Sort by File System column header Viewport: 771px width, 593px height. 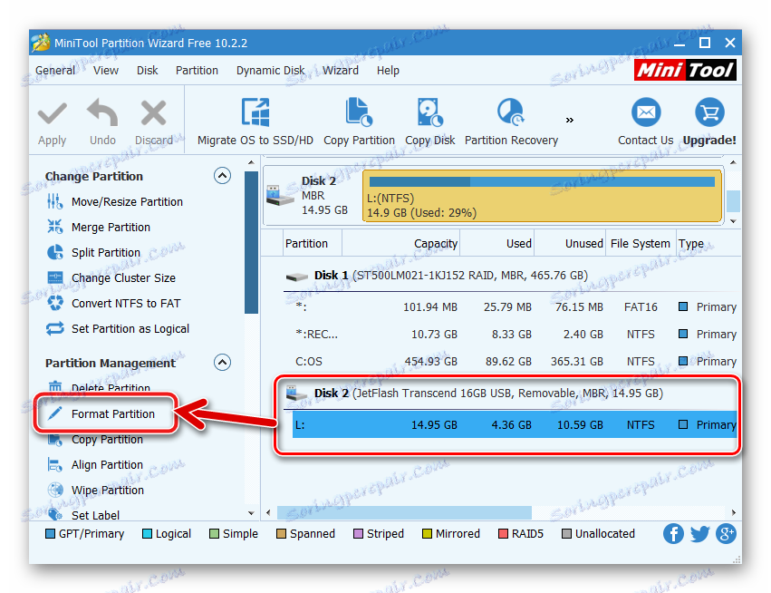[641, 243]
